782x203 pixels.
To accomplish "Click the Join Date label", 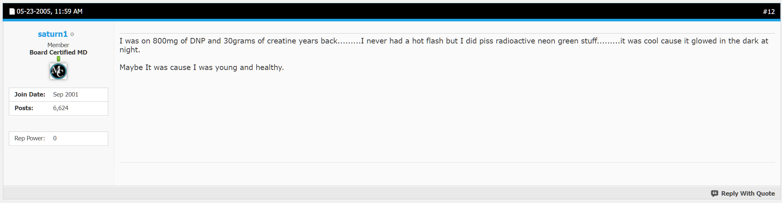I will pos(30,94).
